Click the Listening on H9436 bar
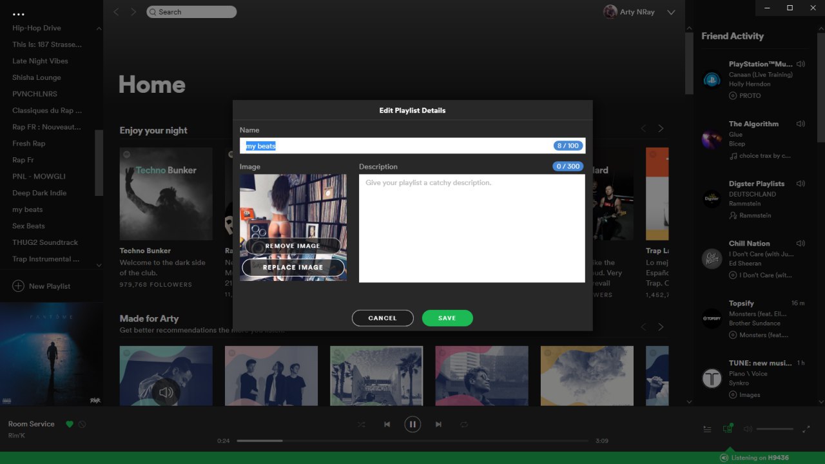The height and width of the screenshot is (464, 825). [754, 458]
